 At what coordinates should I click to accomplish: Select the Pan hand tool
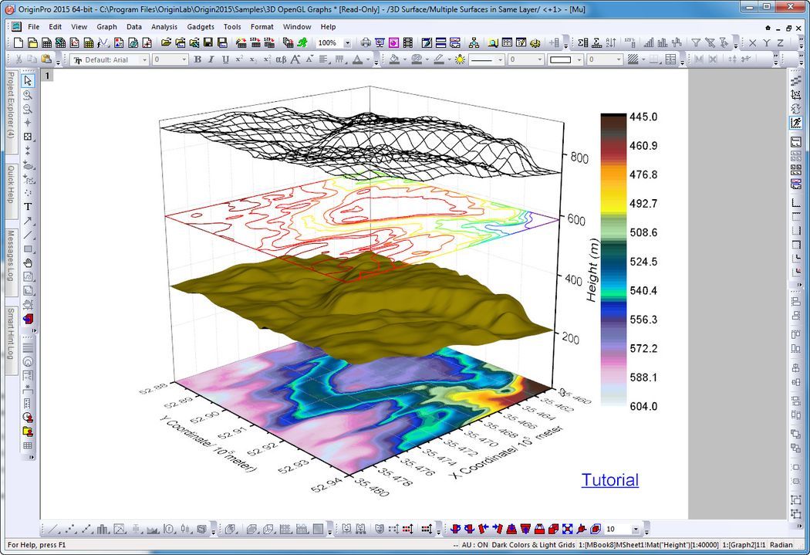pos(28,263)
